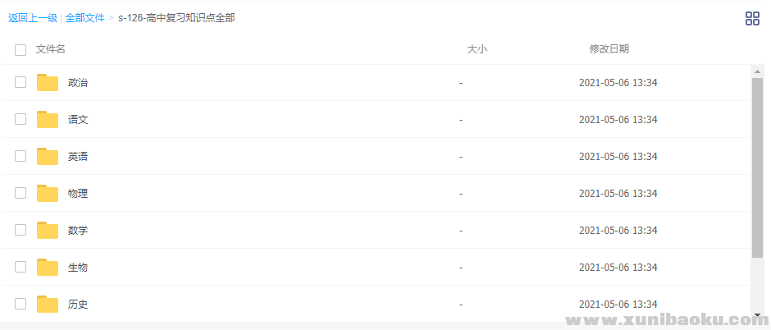Open the 物理 folder icon

click(x=48, y=193)
